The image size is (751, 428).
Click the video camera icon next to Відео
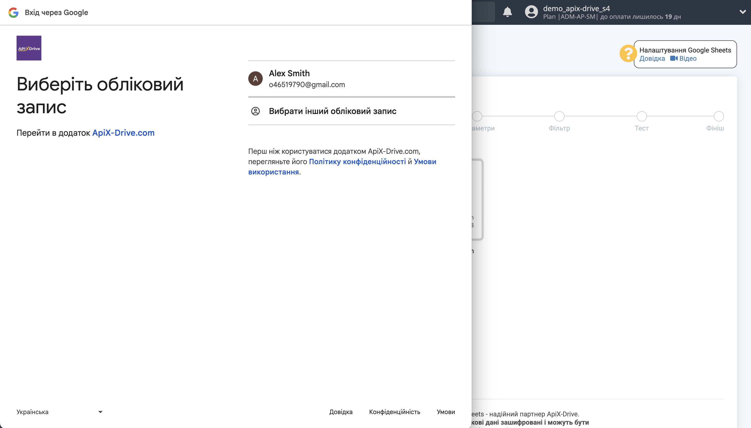pyautogui.click(x=674, y=58)
